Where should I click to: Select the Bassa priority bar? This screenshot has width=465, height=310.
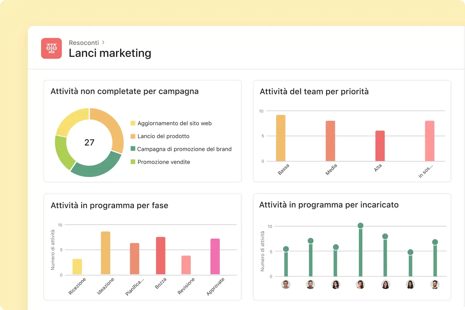click(x=281, y=138)
